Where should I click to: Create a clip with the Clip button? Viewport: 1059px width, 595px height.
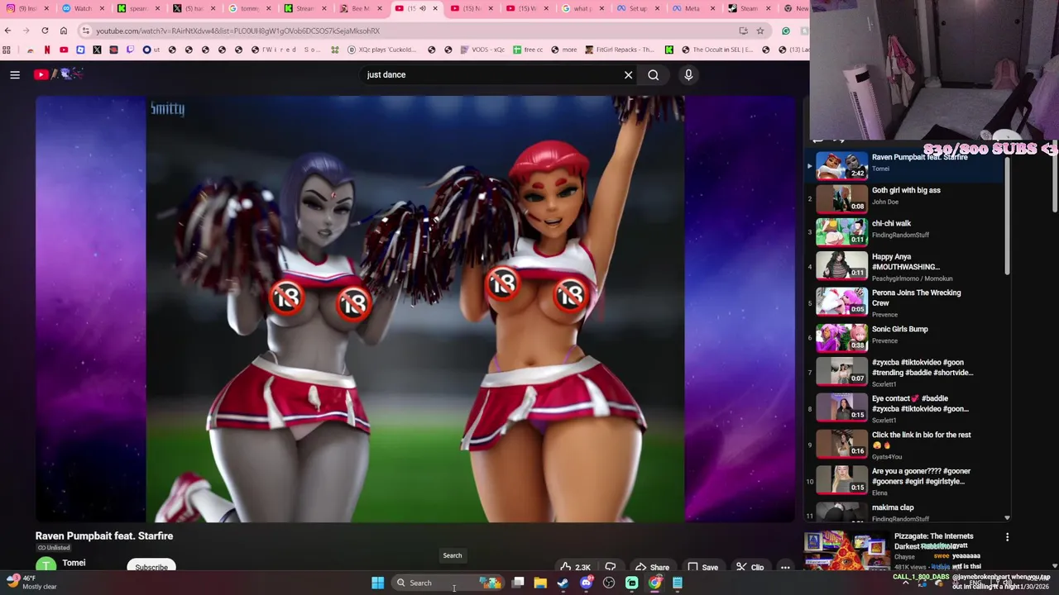750,567
